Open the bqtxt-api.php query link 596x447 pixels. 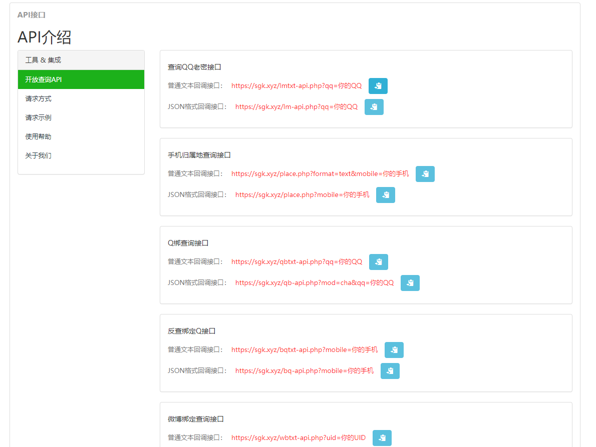tap(305, 349)
